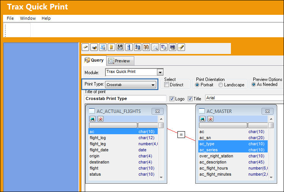Open the Help menu
The width and height of the screenshot is (284, 192).
point(46,18)
